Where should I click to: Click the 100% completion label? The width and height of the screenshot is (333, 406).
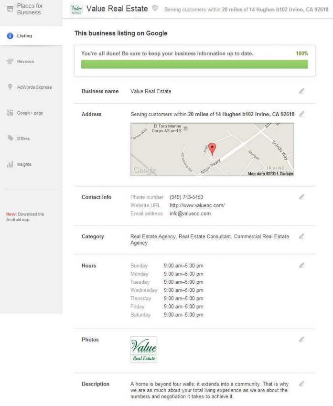coord(302,53)
